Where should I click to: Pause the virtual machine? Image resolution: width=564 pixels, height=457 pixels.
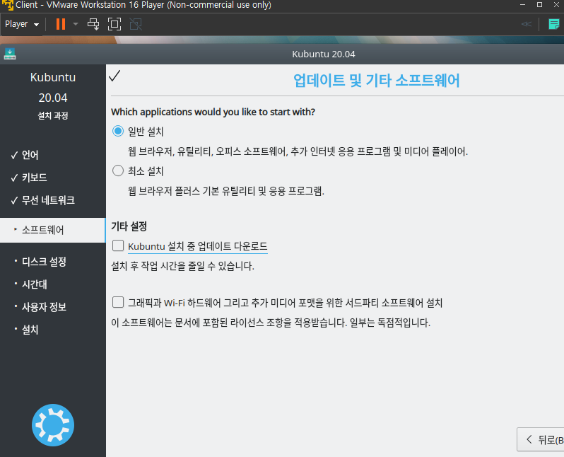pyautogui.click(x=61, y=24)
